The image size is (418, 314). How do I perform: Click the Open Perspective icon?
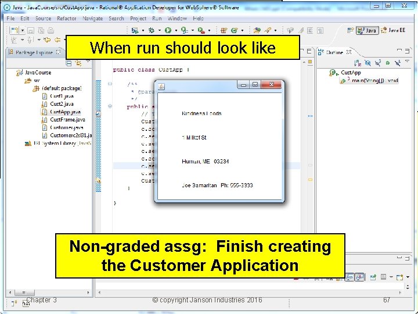[350, 30]
